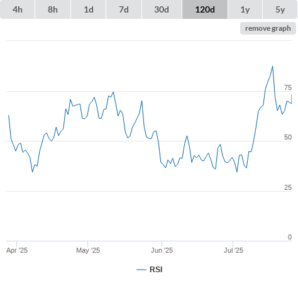298x286 pixels.
Task: Switch chart to 1y range
Action: [x=245, y=9]
